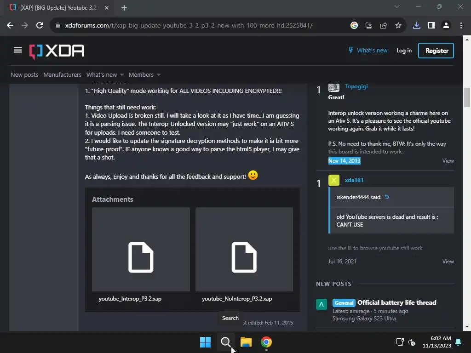Click the XDA logo
Screen dimensions: 471x353
click(57, 51)
